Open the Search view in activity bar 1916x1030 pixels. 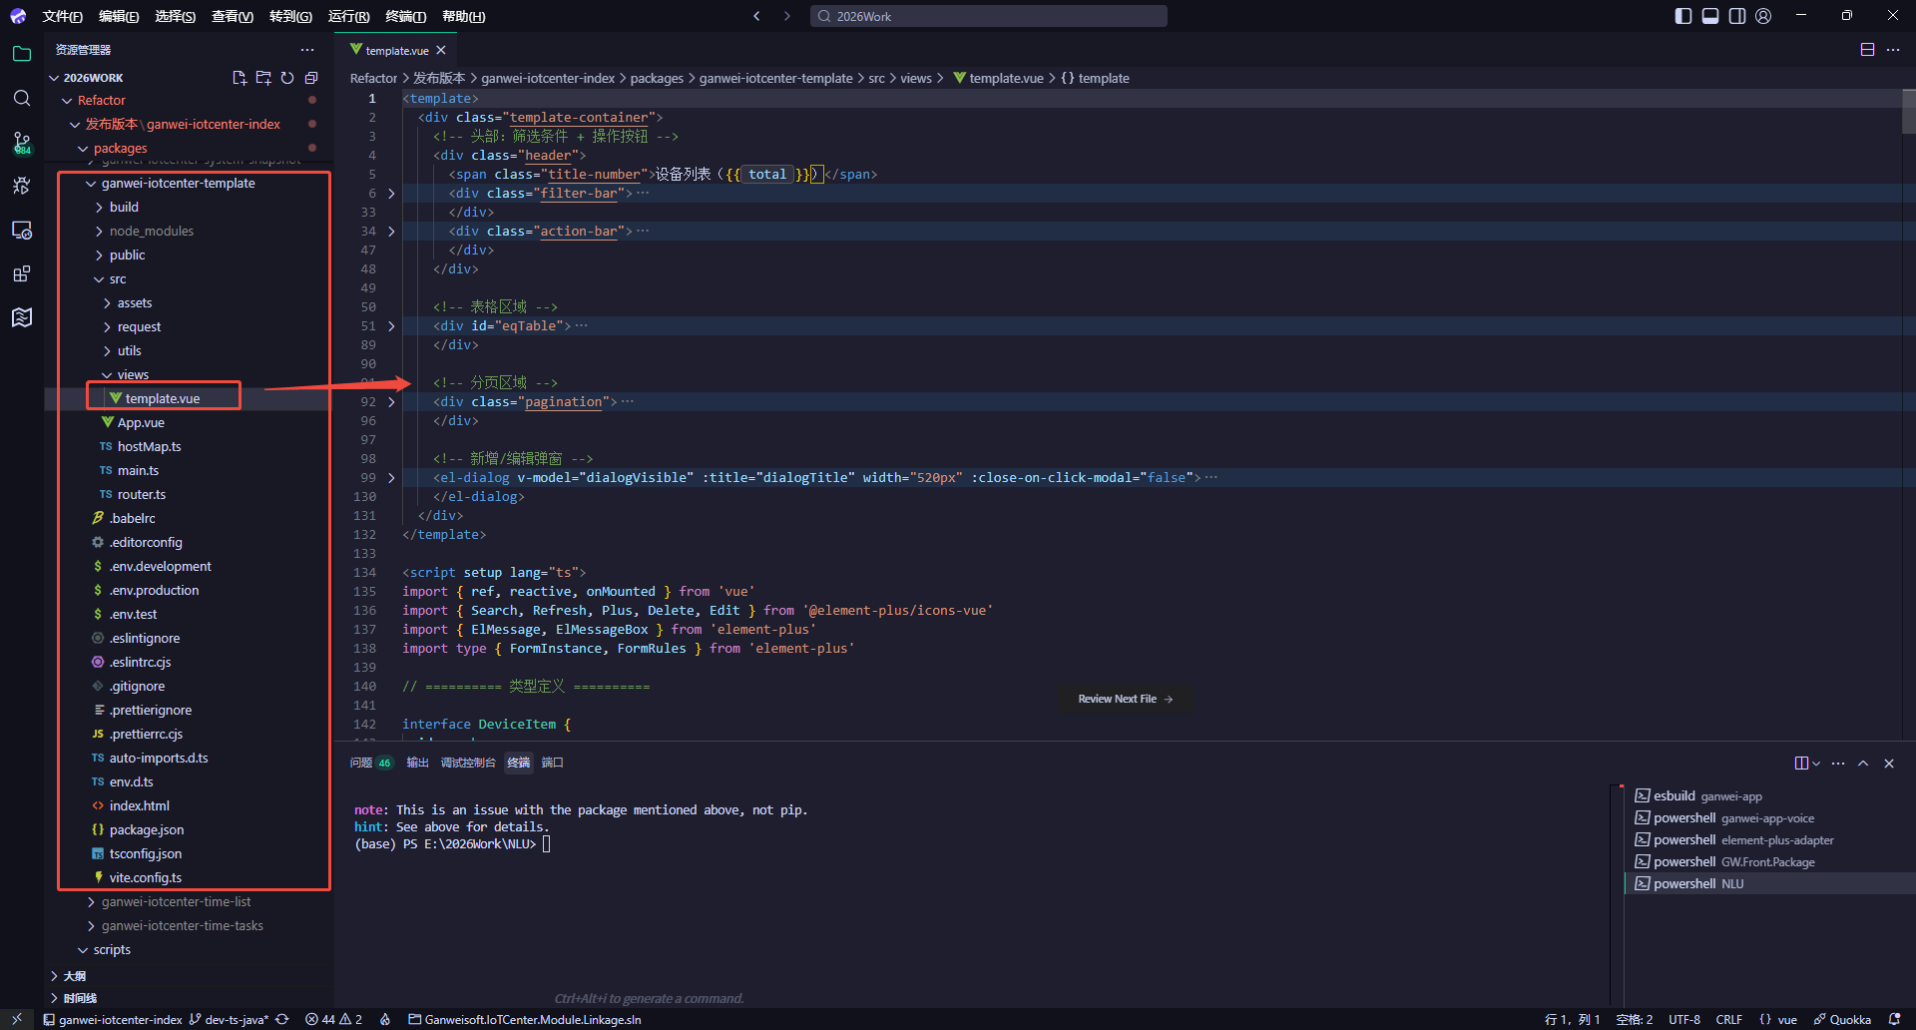pyautogui.click(x=22, y=98)
